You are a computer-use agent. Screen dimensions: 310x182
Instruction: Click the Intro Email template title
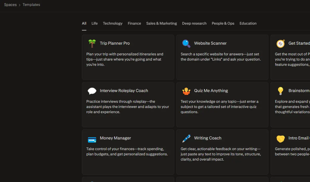299,138
